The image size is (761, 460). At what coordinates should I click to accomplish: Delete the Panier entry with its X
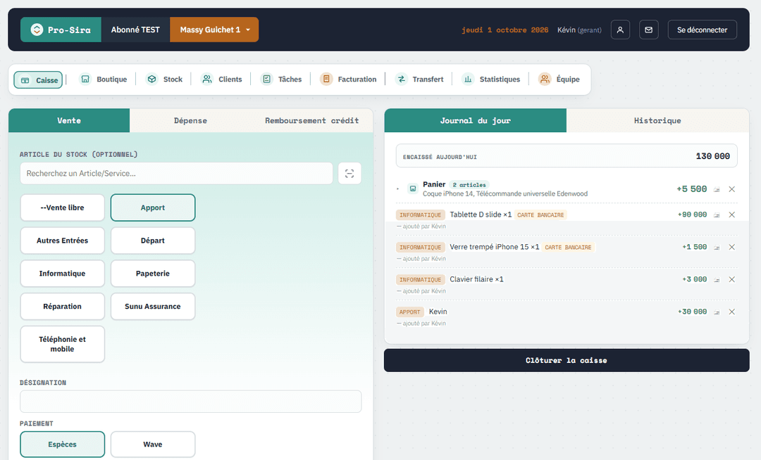[x=732, y=189]
